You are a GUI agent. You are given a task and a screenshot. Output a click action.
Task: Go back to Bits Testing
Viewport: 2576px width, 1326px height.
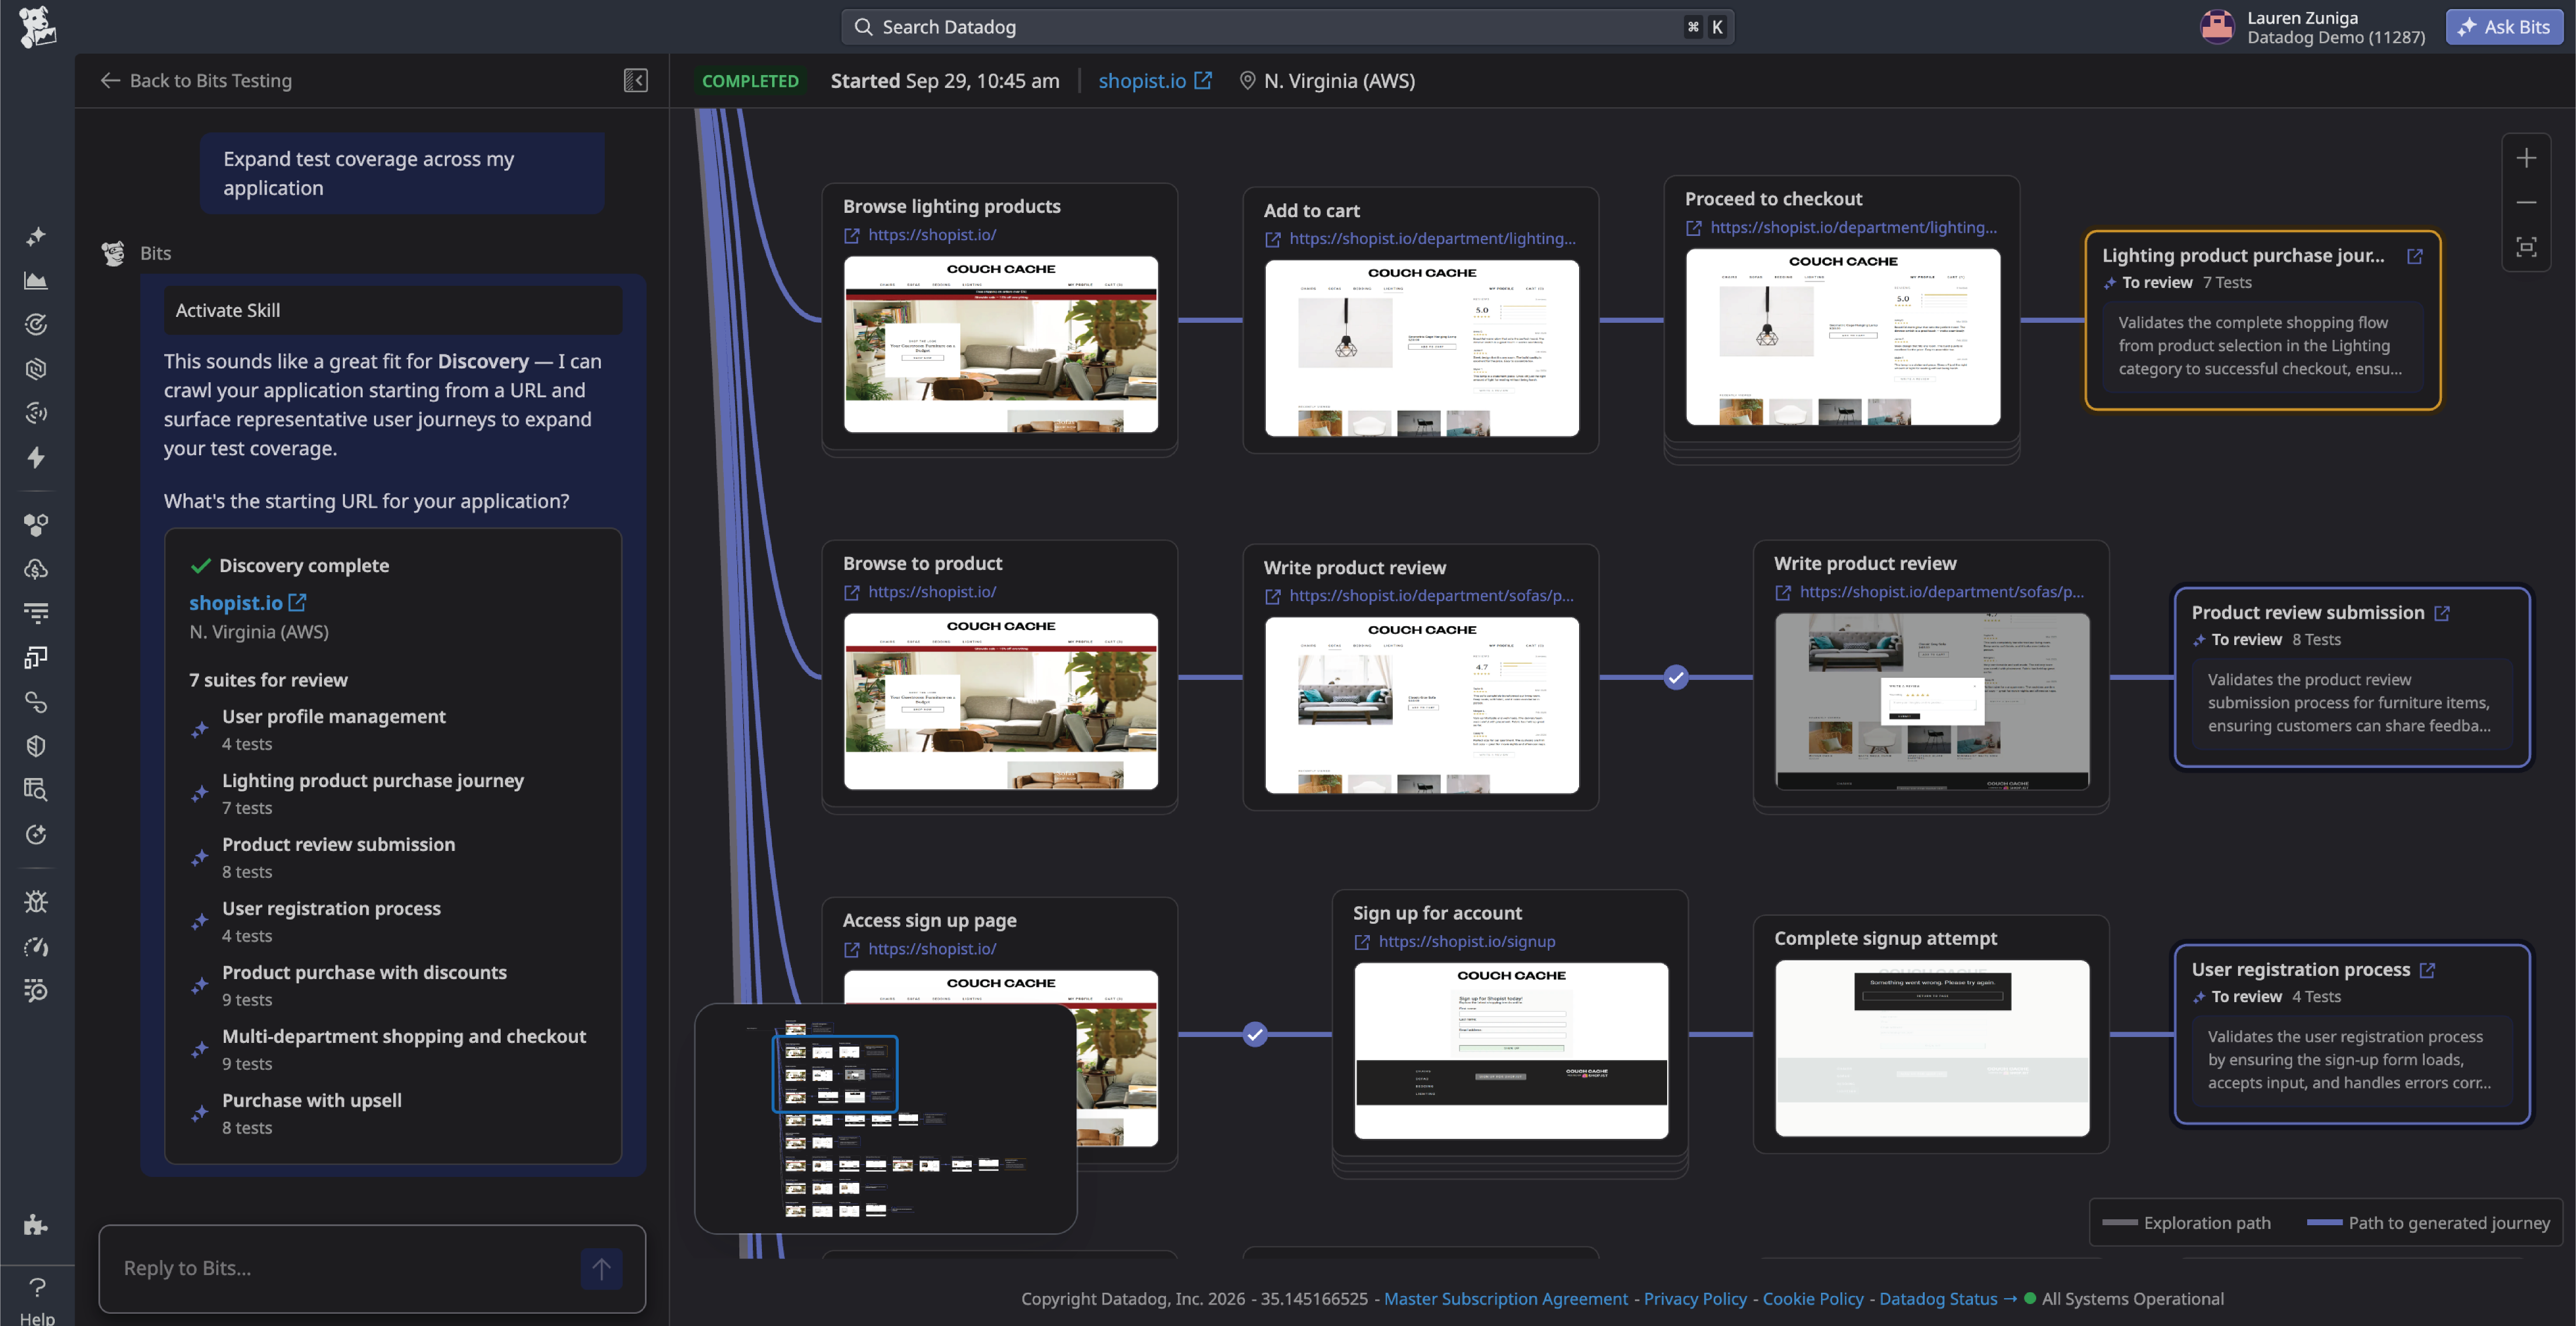[x=196, y=80]
